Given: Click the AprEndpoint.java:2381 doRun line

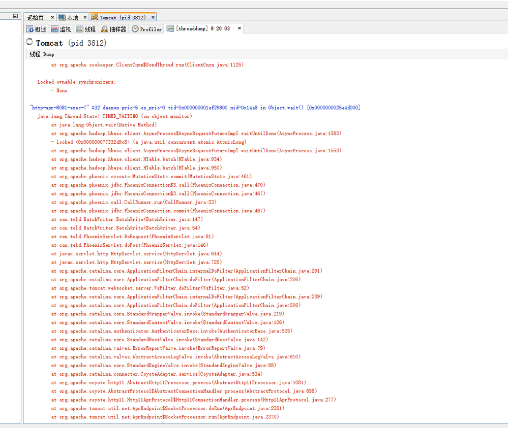Looking at the screenshot, I should point(168,408).
